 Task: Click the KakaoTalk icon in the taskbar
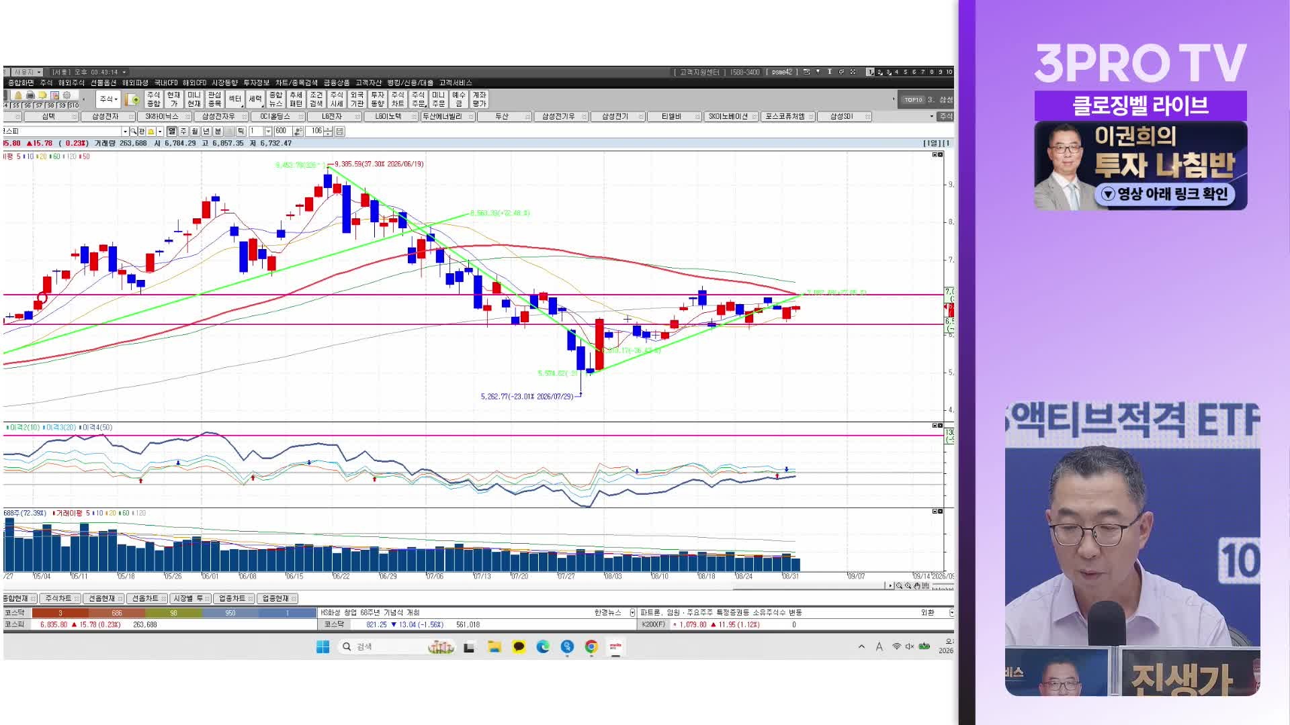click(519, 646)
